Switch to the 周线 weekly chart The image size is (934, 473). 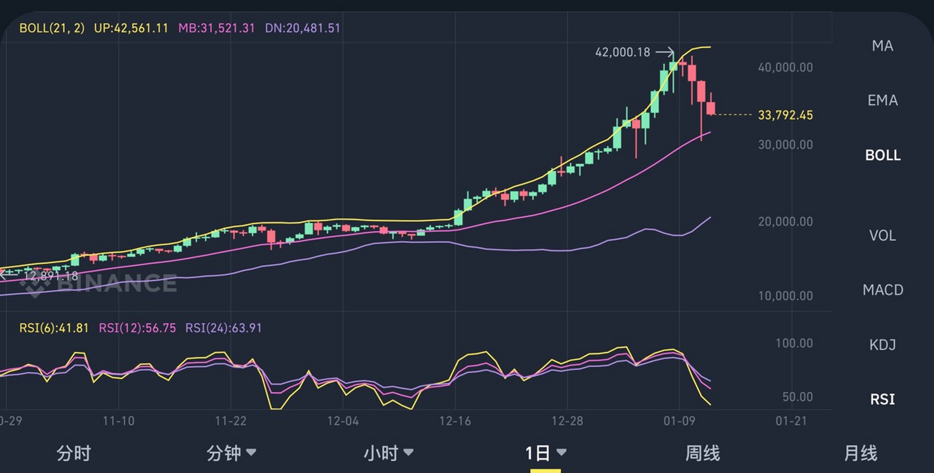pos(703,453)
